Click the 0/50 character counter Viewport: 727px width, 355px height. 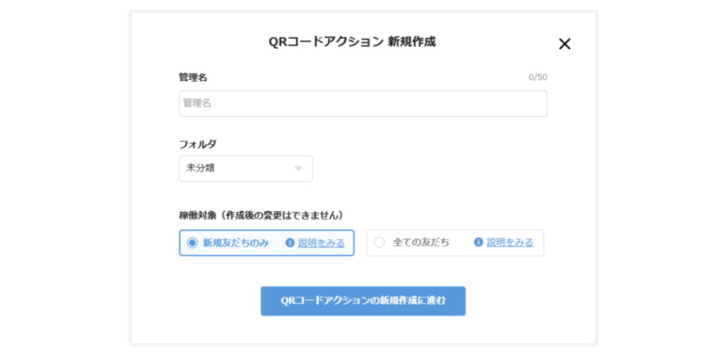pos(537,77)
